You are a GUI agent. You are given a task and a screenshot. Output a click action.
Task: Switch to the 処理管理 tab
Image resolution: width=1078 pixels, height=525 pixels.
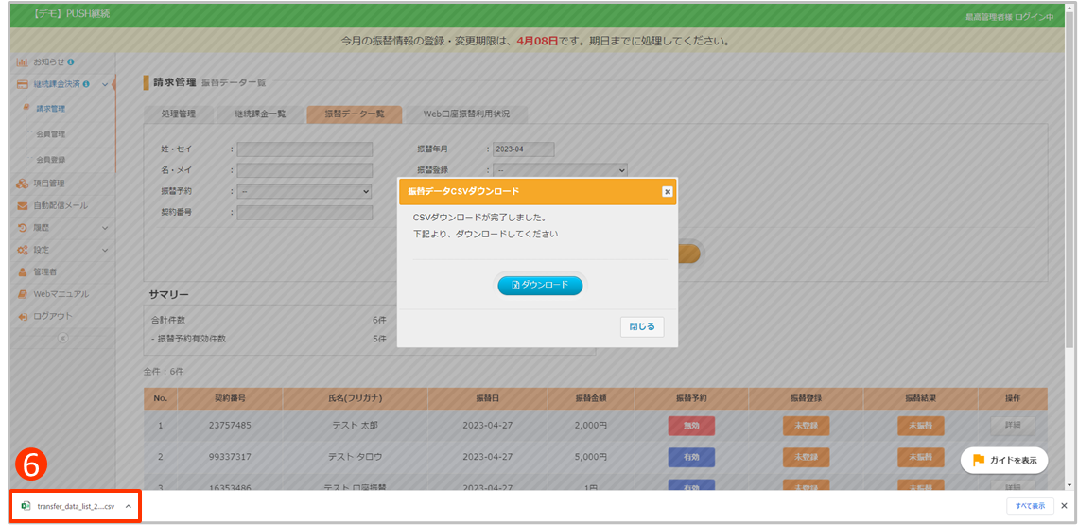pos(179,114)
